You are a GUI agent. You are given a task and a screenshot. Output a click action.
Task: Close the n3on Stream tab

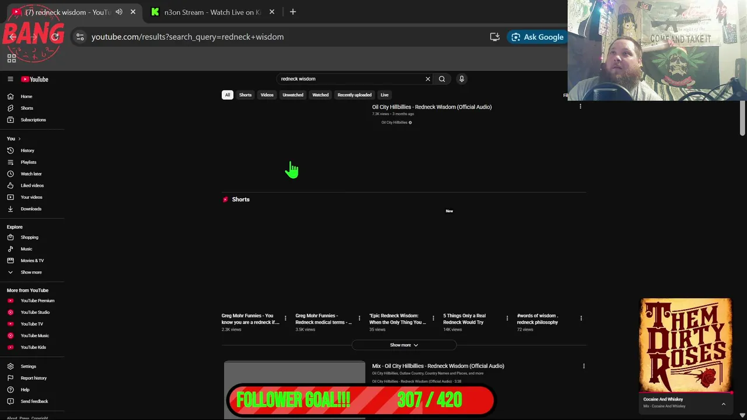(x=272, y=12)
